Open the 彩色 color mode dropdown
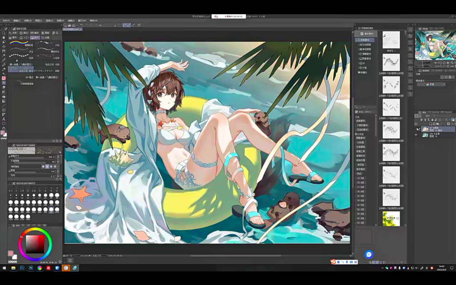This screenshot has width=456, height=285. tap(431, 84)
